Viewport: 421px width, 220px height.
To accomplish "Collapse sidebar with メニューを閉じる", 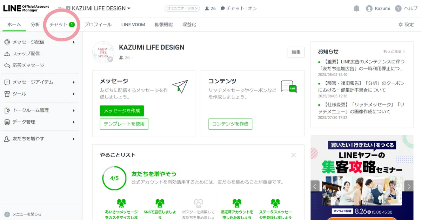I will 23,214.
